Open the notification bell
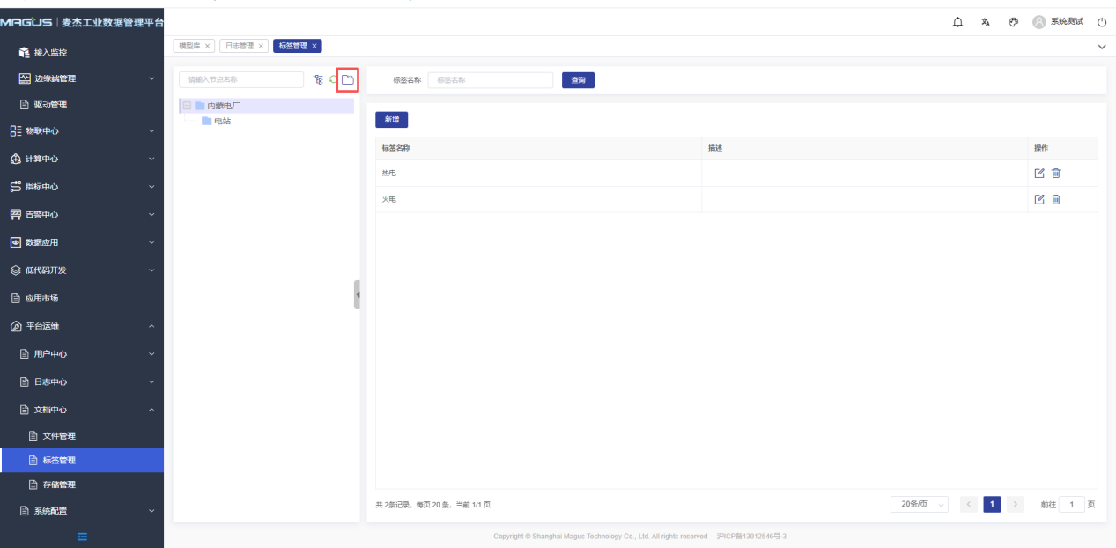 point(957,22)
